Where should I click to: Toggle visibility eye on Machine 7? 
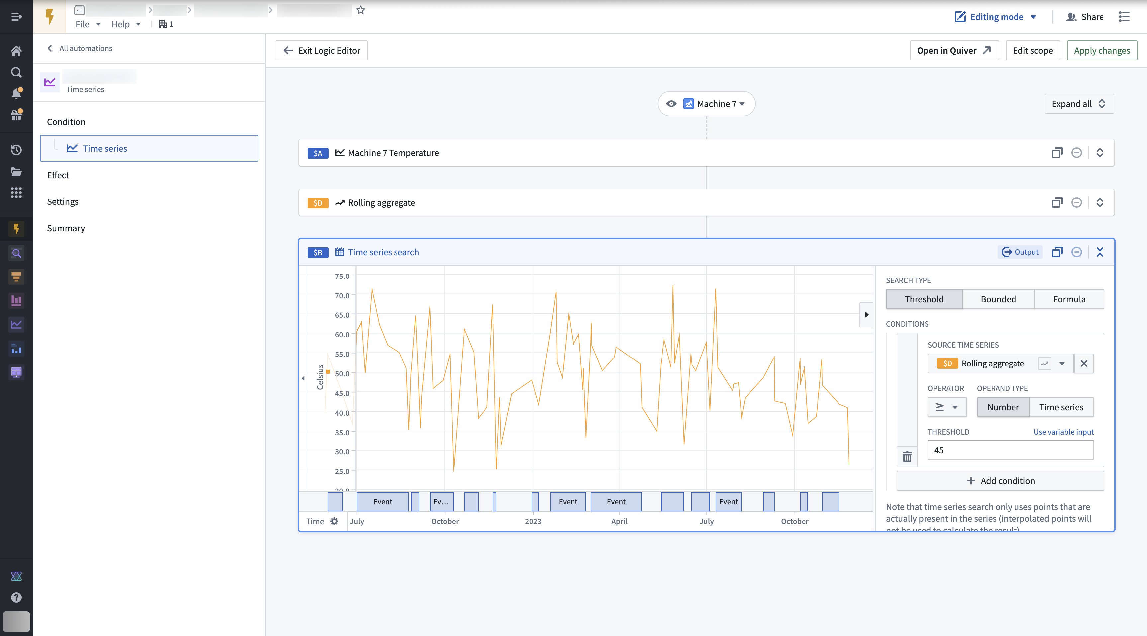coord(671,104)
